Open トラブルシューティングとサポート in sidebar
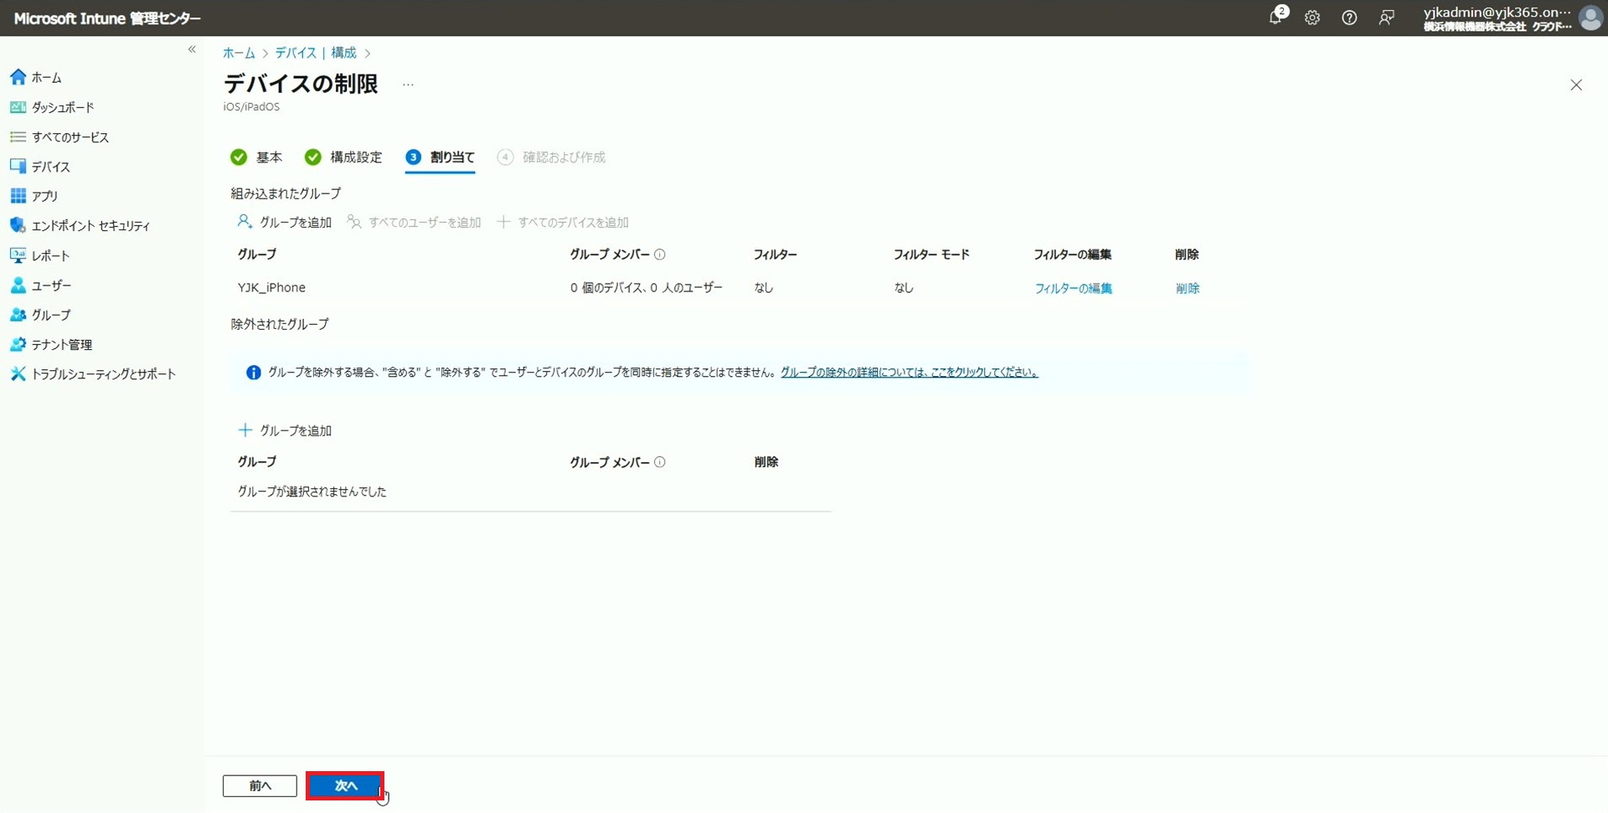This screenshot has height=813, width=1608. [103, 374]
